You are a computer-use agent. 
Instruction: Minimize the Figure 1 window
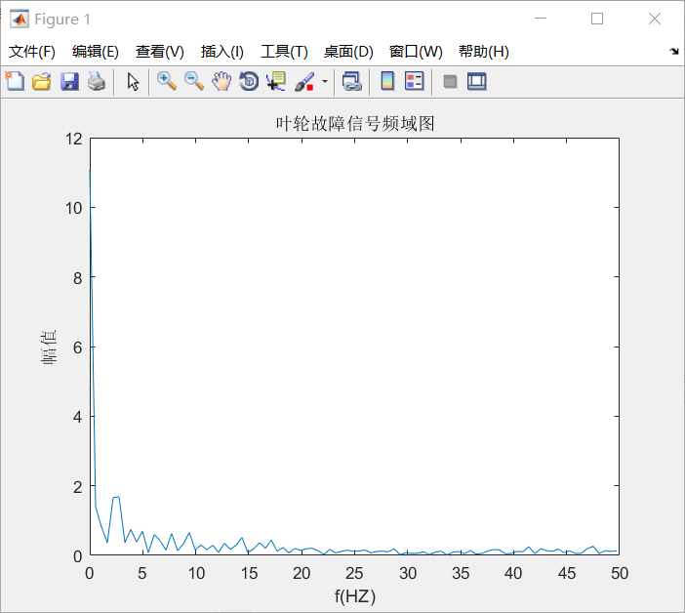[x=541, y=19]
